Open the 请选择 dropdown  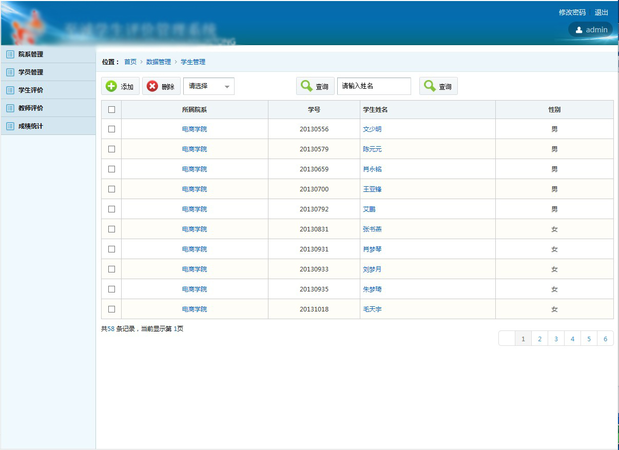pos(208,86)
